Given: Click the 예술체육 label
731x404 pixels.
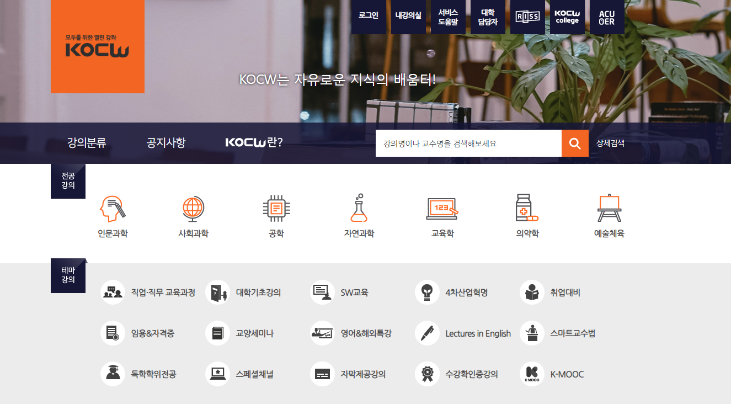Looking at the screenshot, I should [x=609, y=233].
